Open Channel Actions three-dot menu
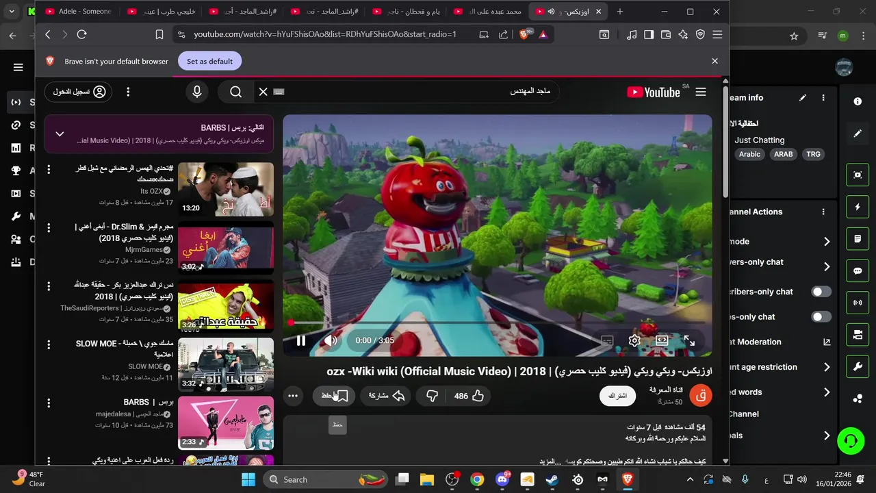 [x=823, y=212]
